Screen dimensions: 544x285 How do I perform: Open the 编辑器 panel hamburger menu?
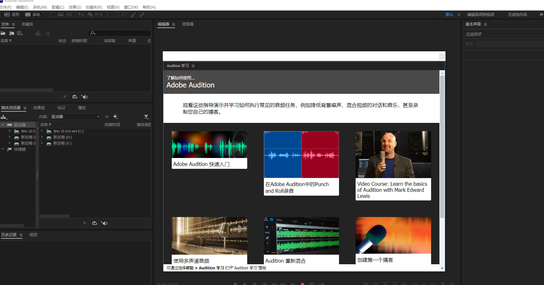point(174,24)
